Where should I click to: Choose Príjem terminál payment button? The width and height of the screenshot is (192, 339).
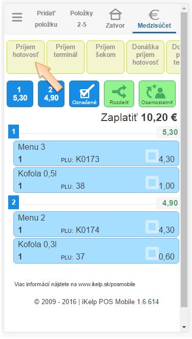66,57
